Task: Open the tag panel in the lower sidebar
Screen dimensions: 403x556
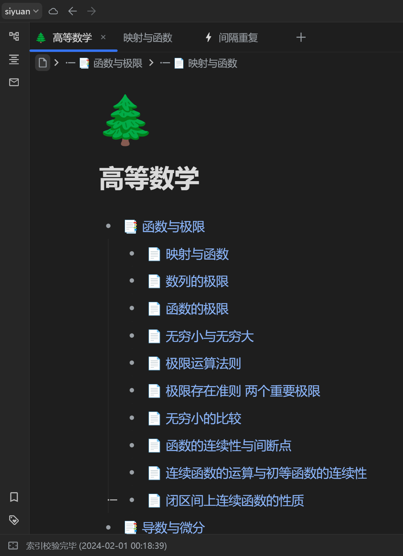Action: (14, 520)
